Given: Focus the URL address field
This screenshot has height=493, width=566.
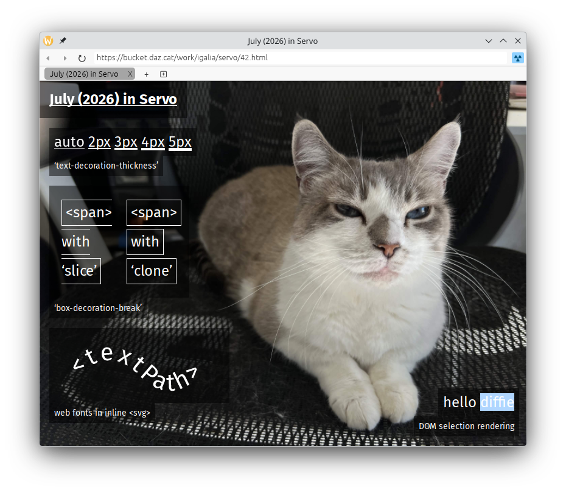Looking at the screenshot, I should point(300,58).
